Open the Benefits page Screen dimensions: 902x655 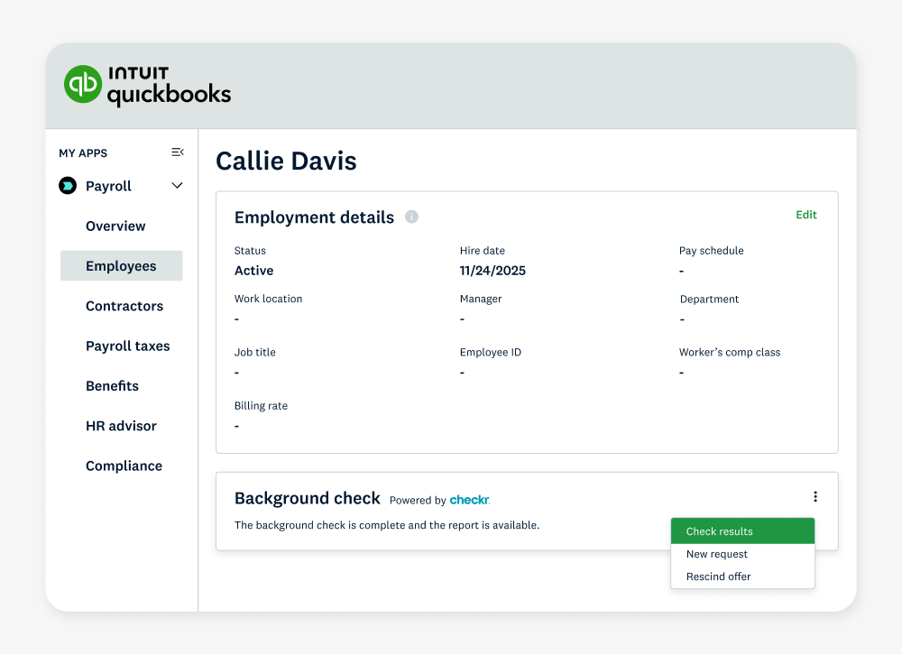pyautogui.click(x=112, y=386)
